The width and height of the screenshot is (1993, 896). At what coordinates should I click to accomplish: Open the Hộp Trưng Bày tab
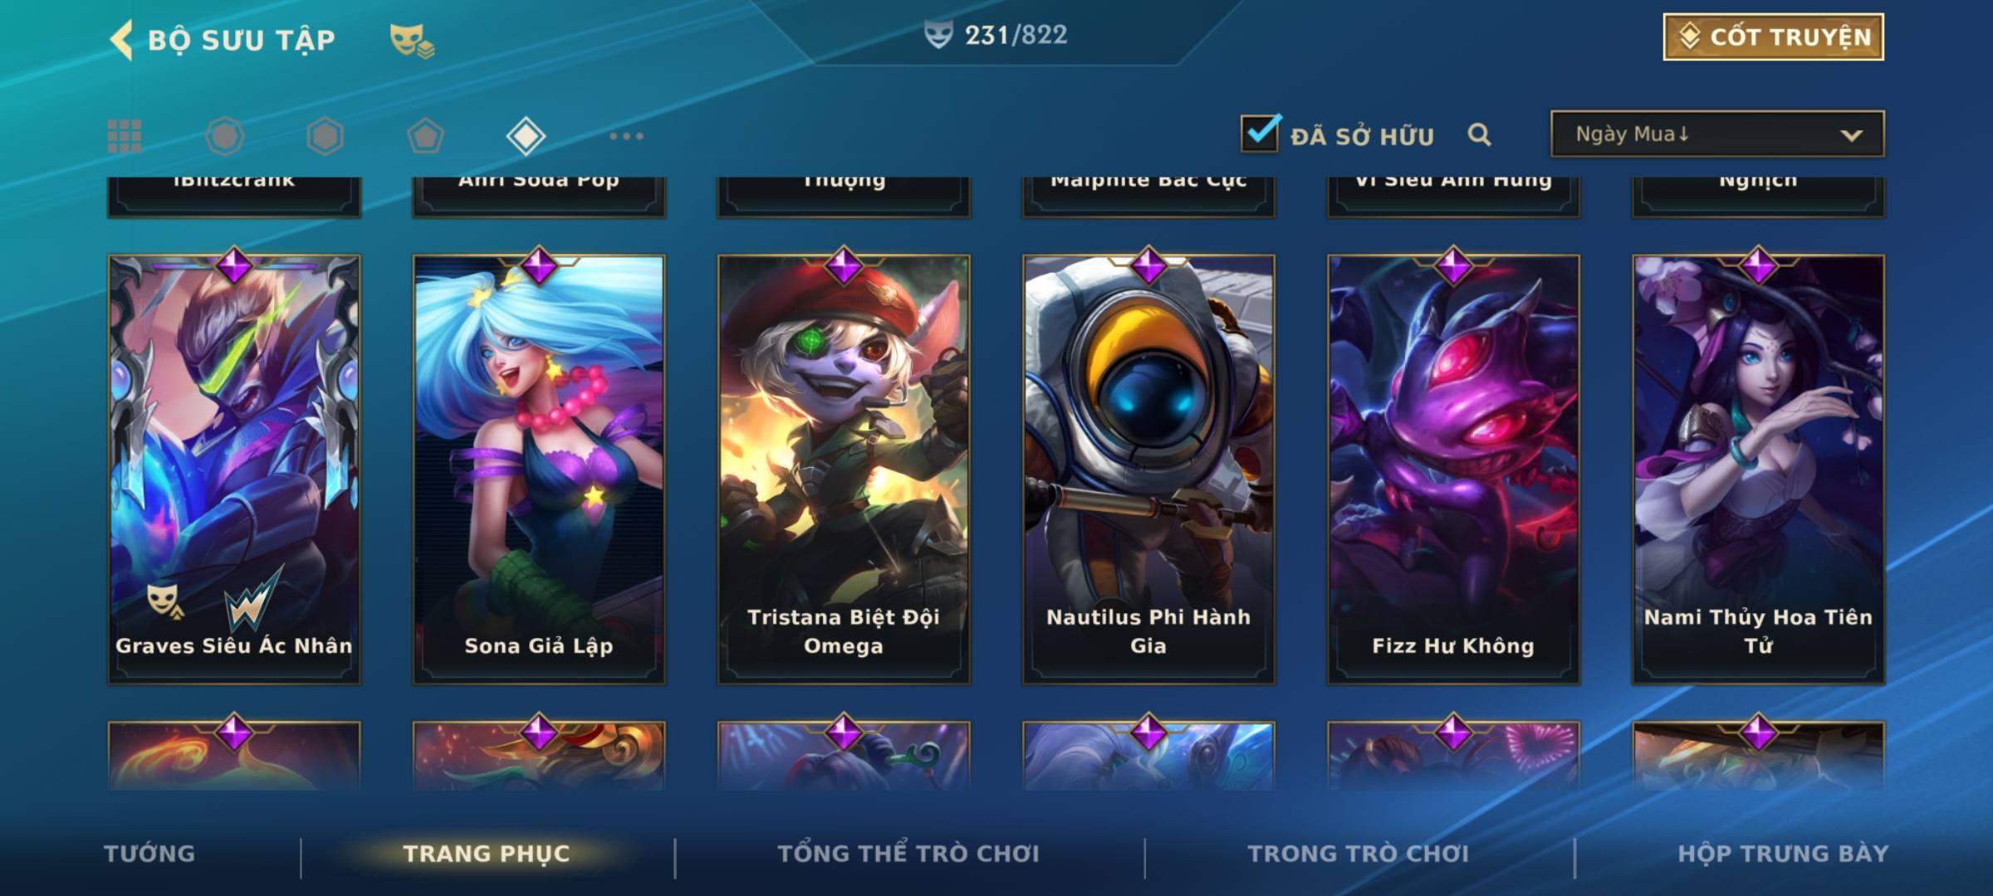click(x=1783, y=854)
